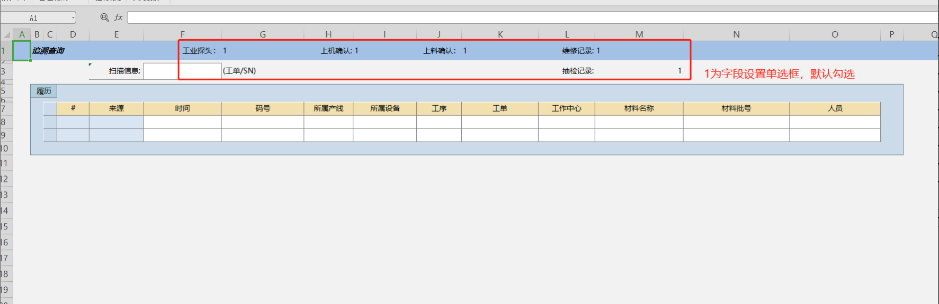Click the 工业探头 field label
Image resolution: width=939 pixels, height=304 pixels.
click(x=199, y=51)
